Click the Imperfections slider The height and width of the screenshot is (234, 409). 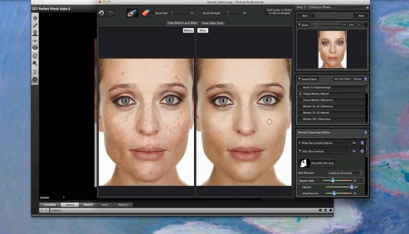point(339,193)
